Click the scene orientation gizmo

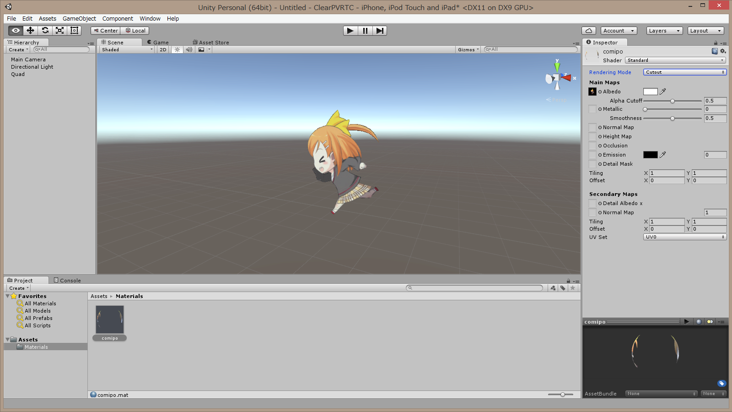click(557, 77)
